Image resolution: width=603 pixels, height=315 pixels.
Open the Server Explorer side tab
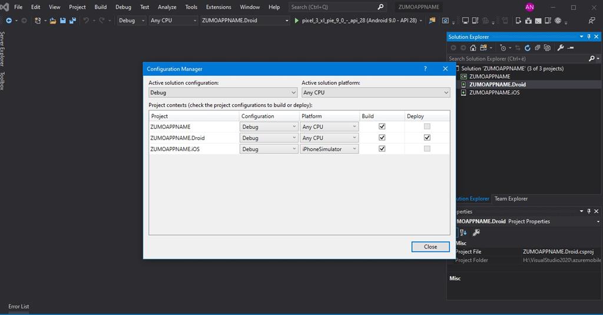coord(3,49)
